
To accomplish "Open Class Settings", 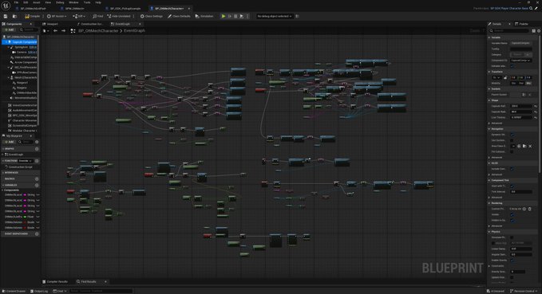I will (x=152, y=16).
